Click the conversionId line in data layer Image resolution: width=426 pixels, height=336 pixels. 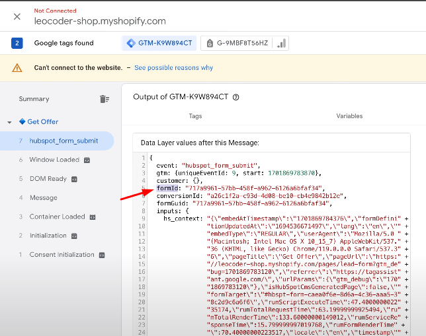click(251, 196)
